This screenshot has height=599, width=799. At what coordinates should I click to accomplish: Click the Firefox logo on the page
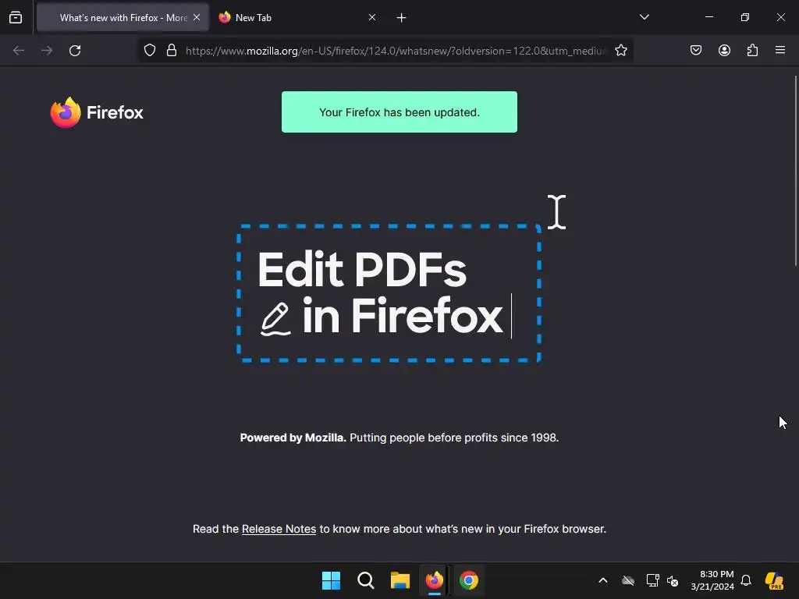tap(97, 112)
